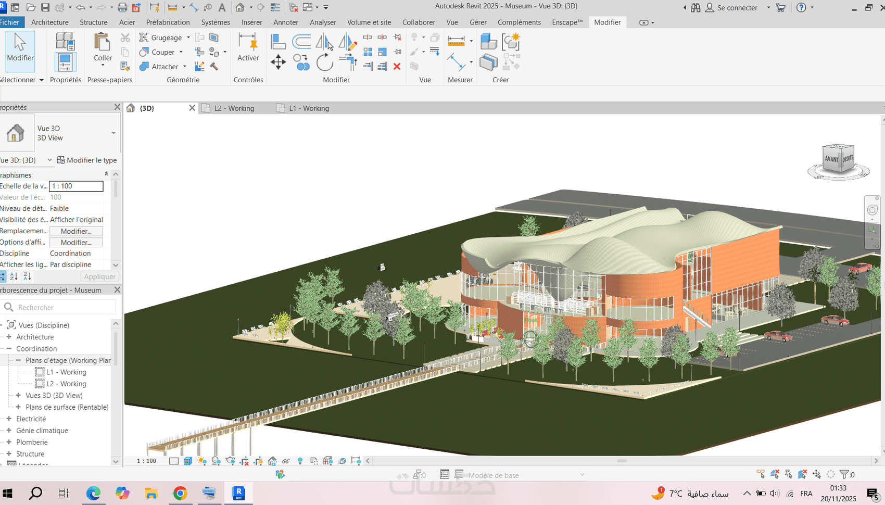This screenshot has width=885, height=505.
Task: Toggle sun path in view control bar
Action: tap(202, 461)
